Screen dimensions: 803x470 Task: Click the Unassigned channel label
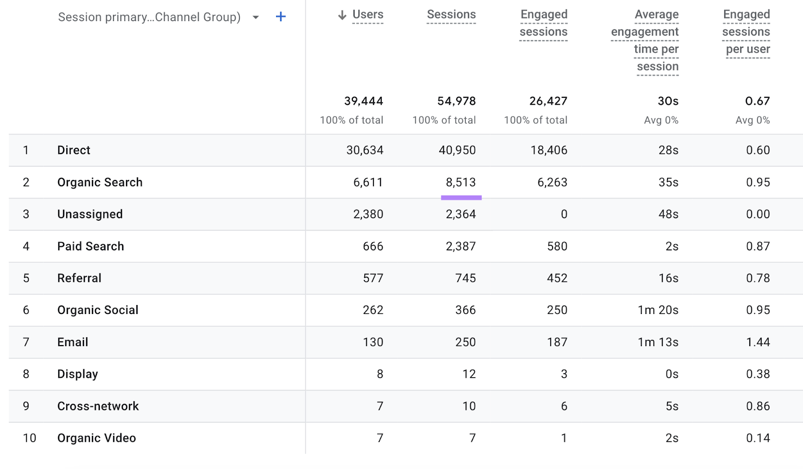tap(89, 214)
